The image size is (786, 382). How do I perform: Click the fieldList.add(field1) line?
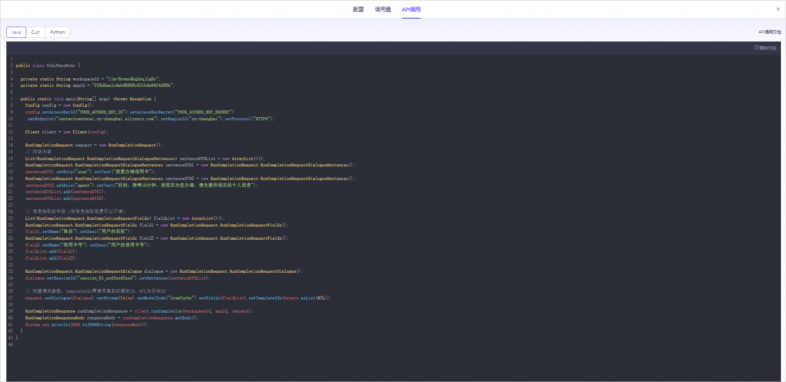pyautogui.click(x=51, y=252)
